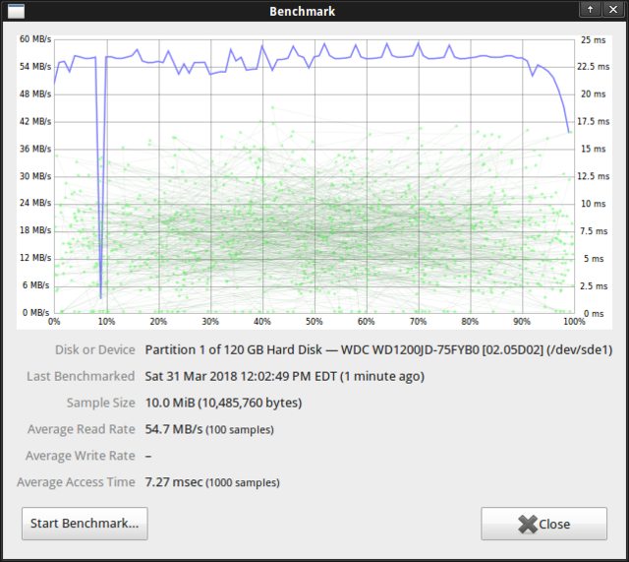
Task: Click the '10 ms' axis label
Action: 594,204
